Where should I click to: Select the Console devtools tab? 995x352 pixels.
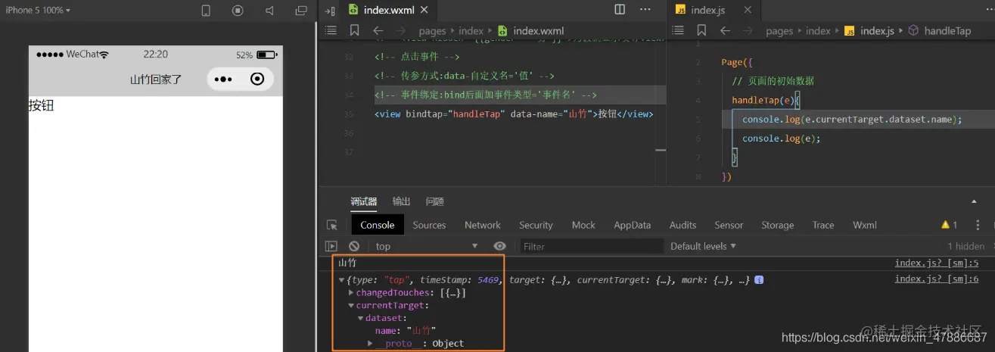378,225
